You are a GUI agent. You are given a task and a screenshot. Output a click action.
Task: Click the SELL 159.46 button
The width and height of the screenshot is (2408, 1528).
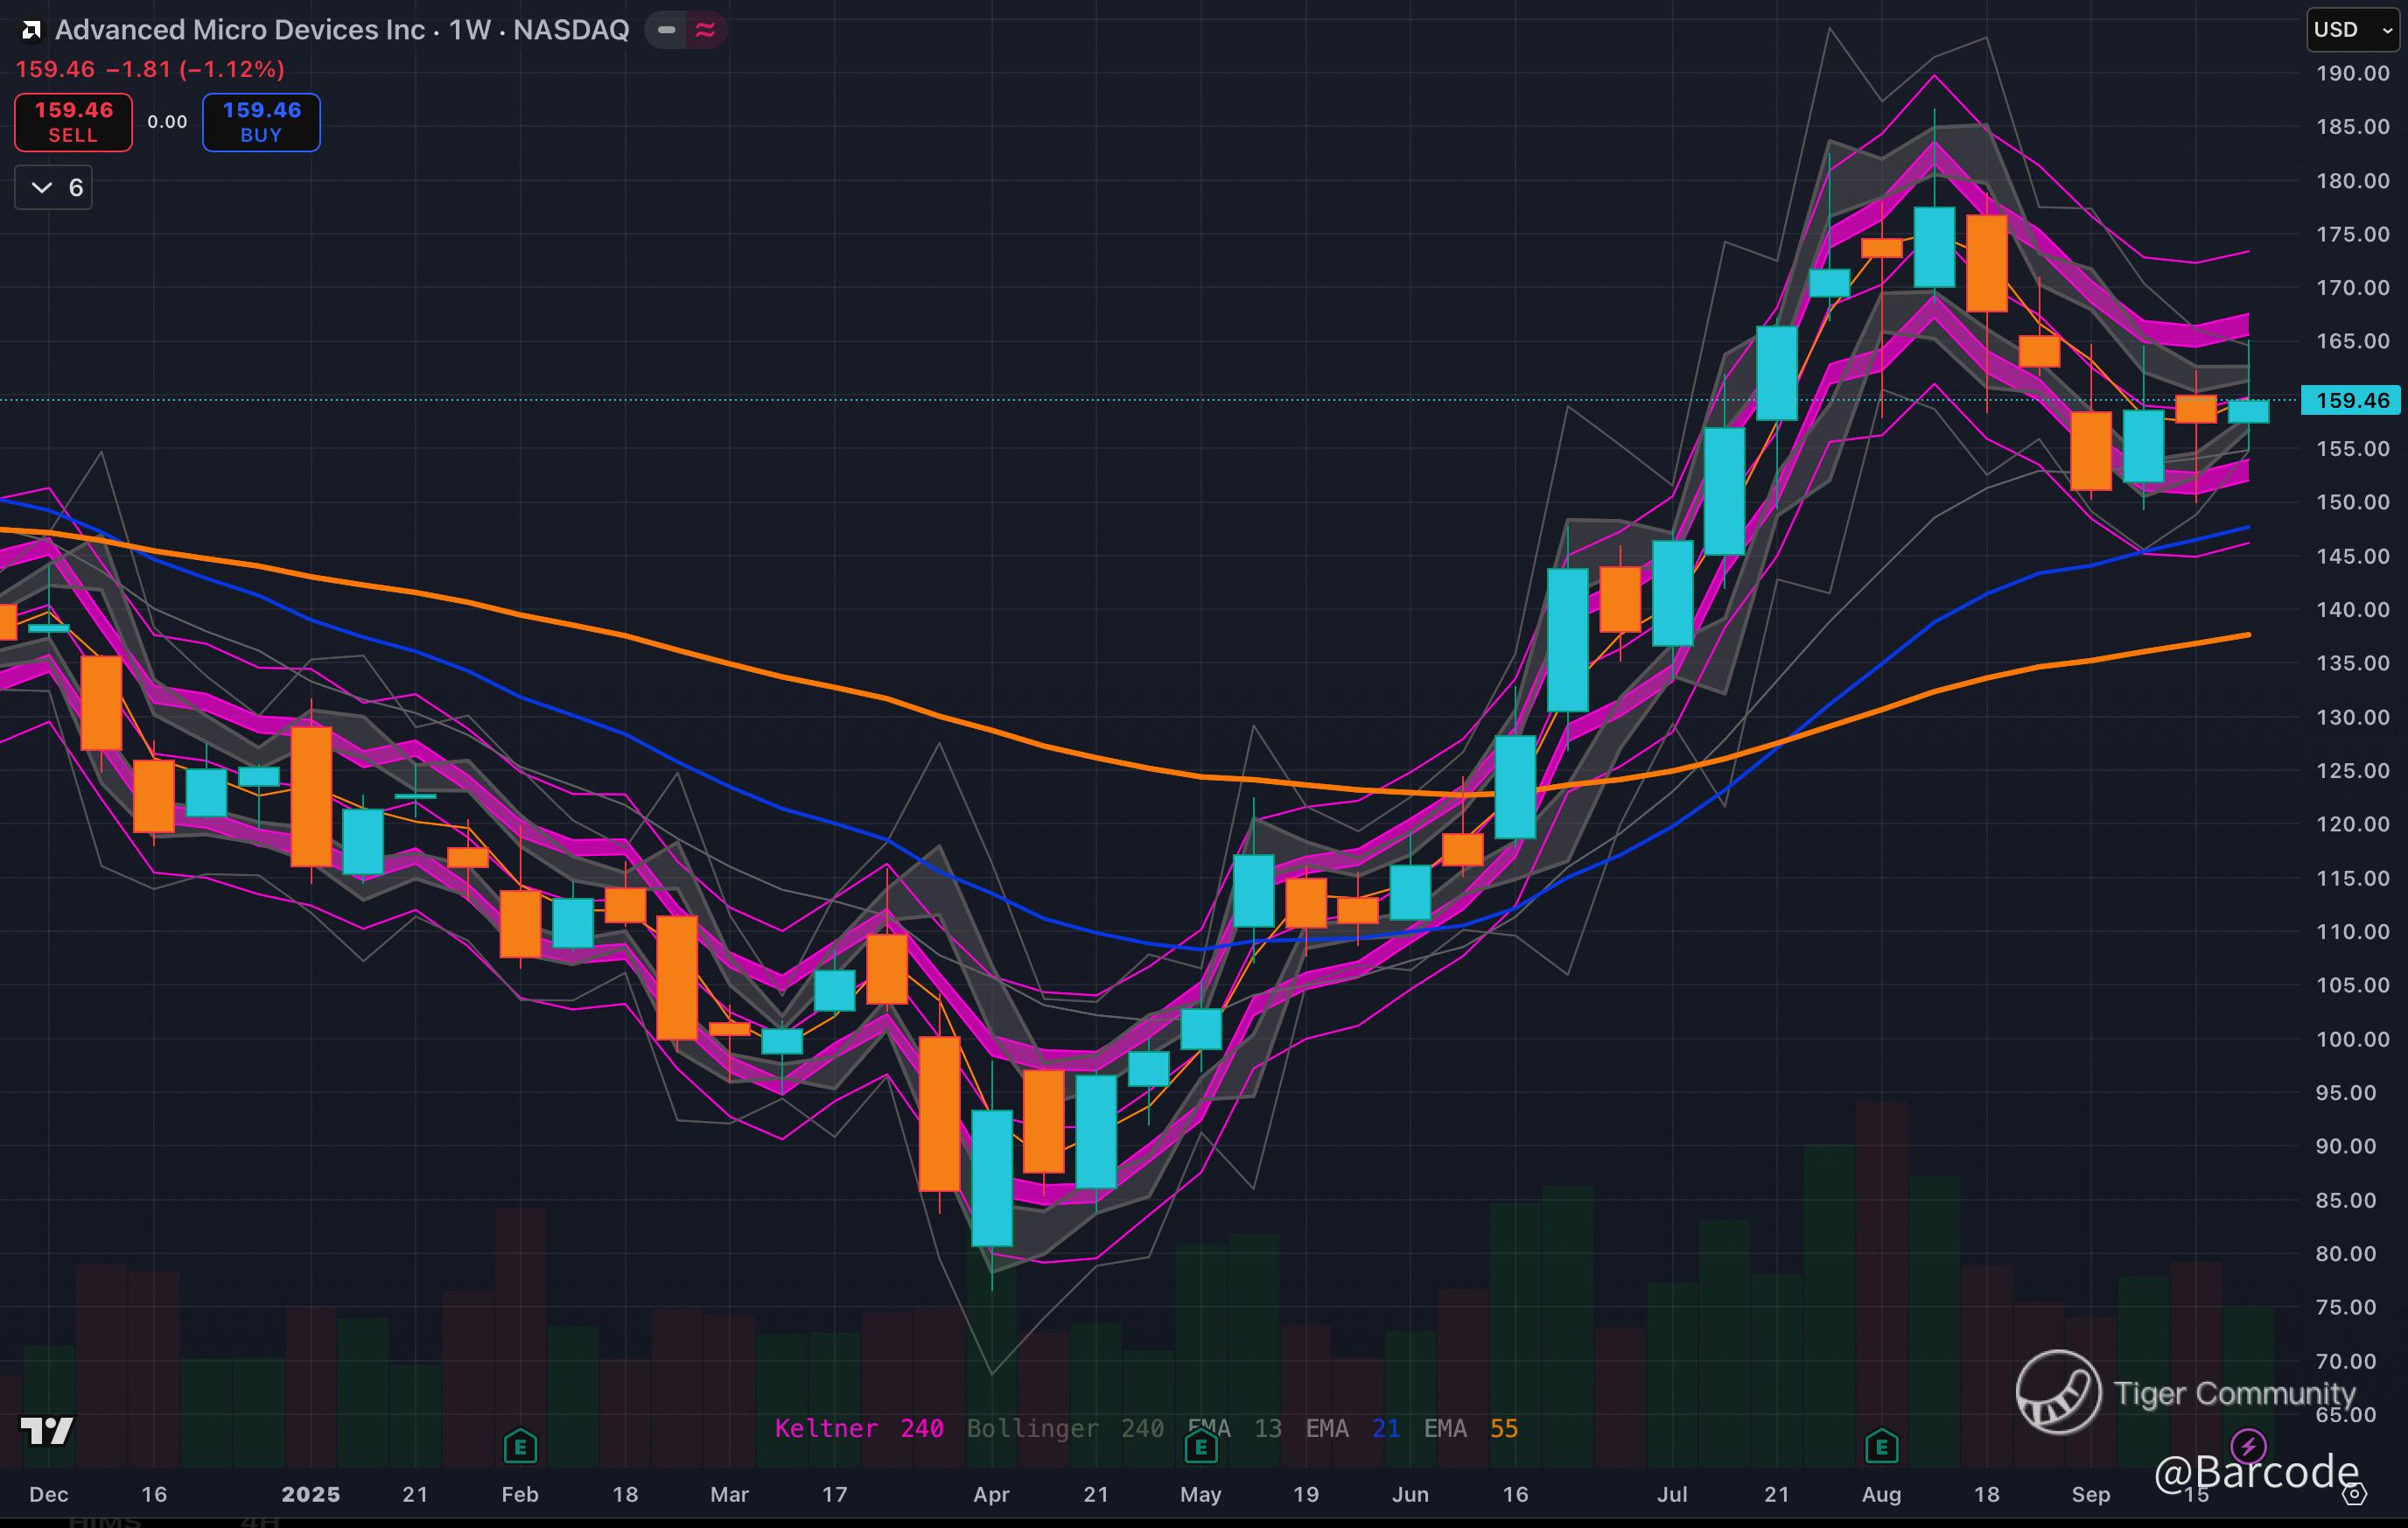(73, 122)
